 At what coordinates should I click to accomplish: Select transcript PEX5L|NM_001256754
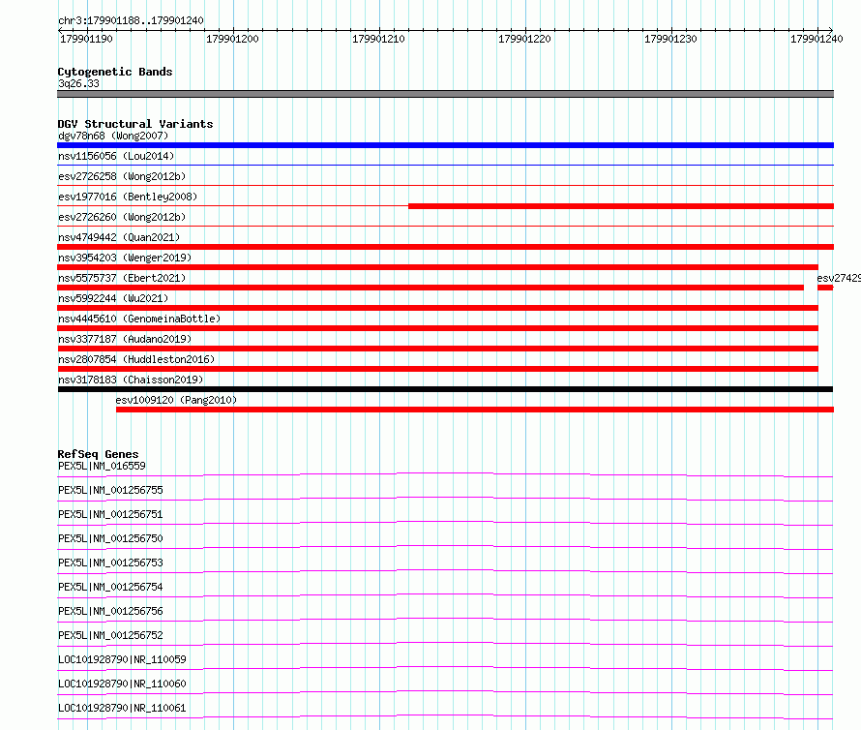[110, 587]
